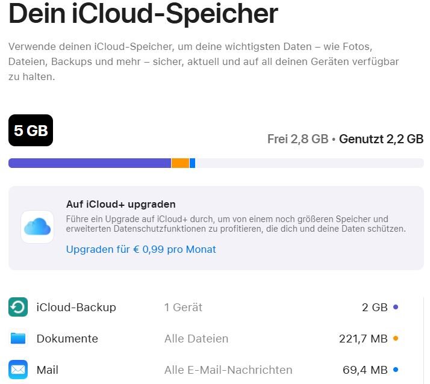The width and height of the screenshot is (430, 384).
Task: Open the Upgraden für € 0,99 pro Monat link
Action: (x=141, y=249)
